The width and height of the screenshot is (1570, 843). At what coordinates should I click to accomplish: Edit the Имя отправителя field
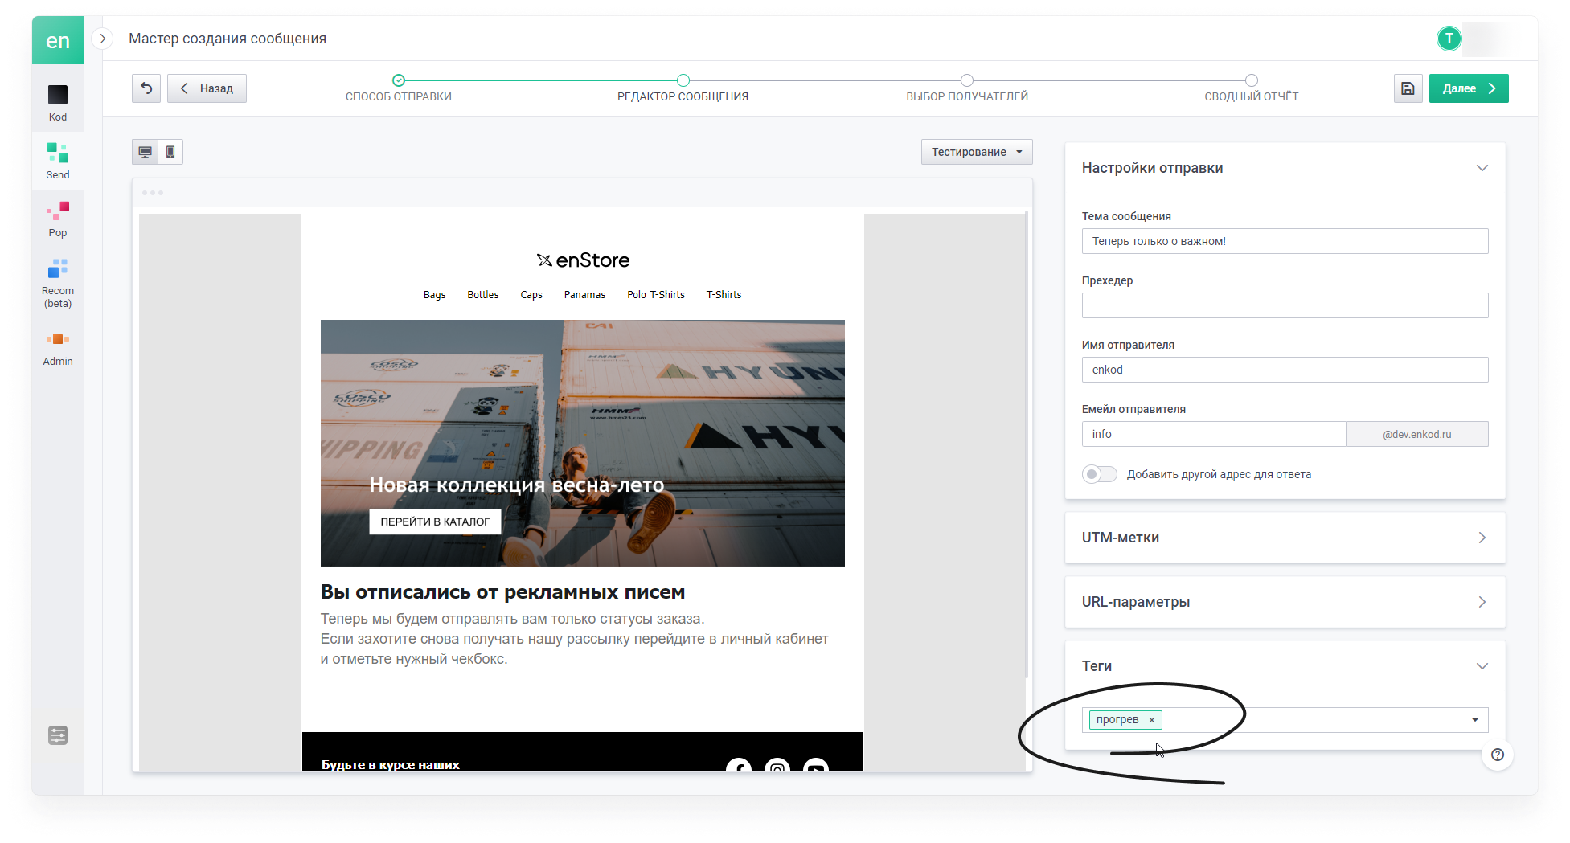click(x=1285, y=370)
